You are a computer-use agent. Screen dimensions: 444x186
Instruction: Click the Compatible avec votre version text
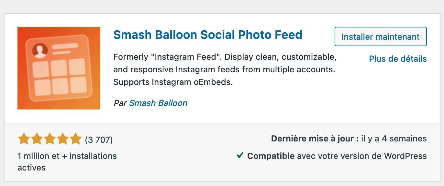337,156
